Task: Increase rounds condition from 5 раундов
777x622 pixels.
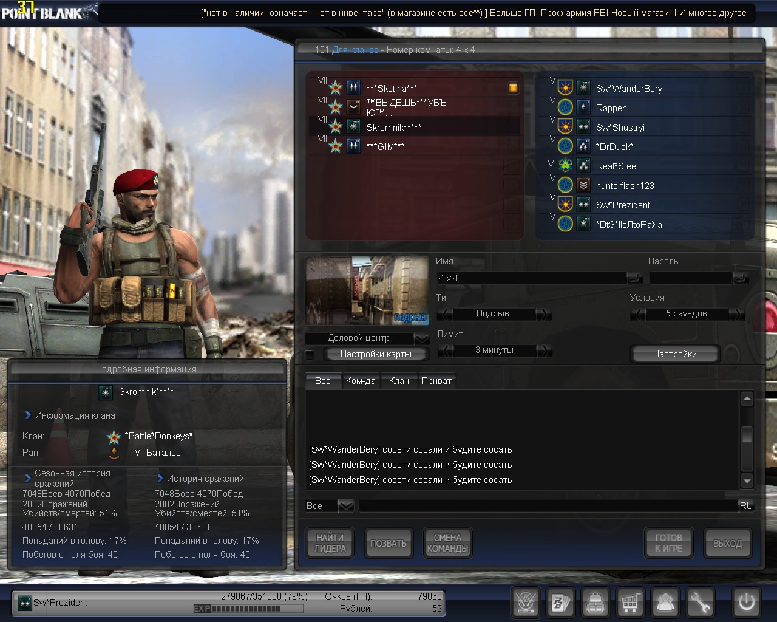Action: tap(737, 314)
